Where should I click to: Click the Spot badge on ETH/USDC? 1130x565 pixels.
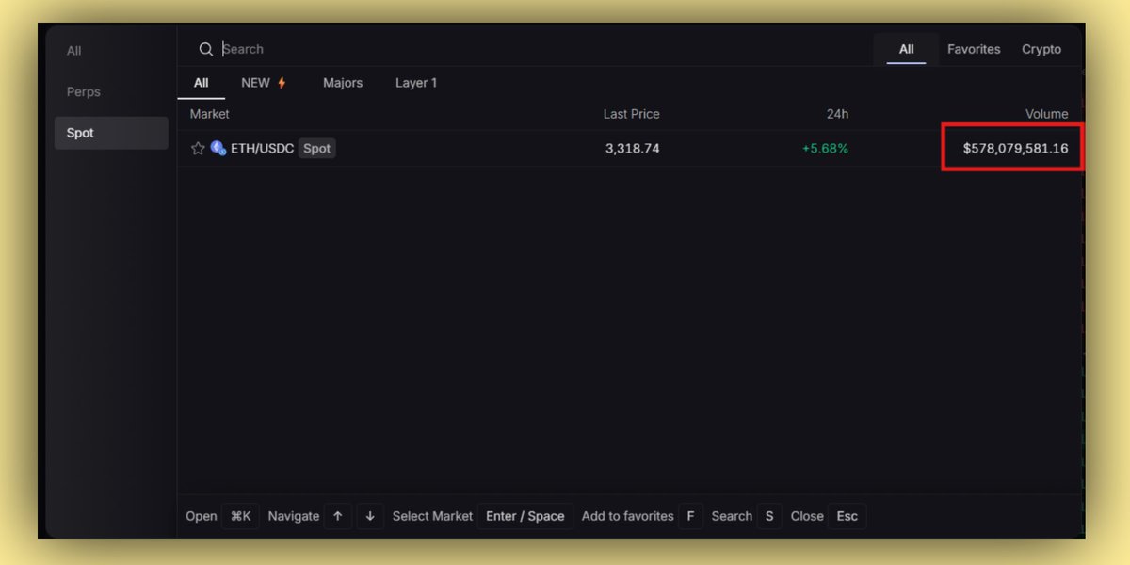pos(317,148)
